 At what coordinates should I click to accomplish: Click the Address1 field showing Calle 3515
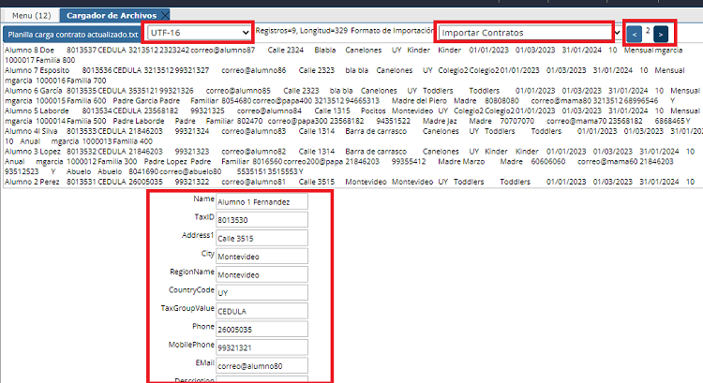pyautogui.click(x=262, y=238)
